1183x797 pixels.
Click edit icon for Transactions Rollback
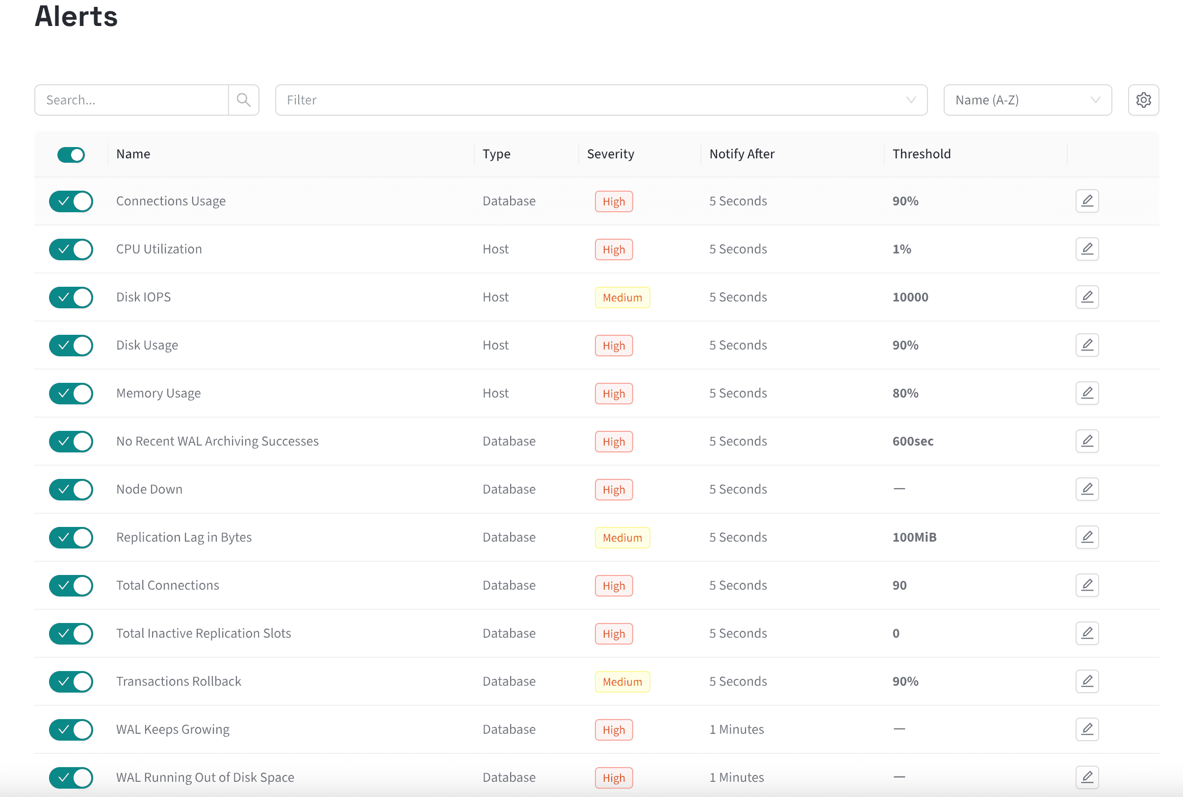1087,681
